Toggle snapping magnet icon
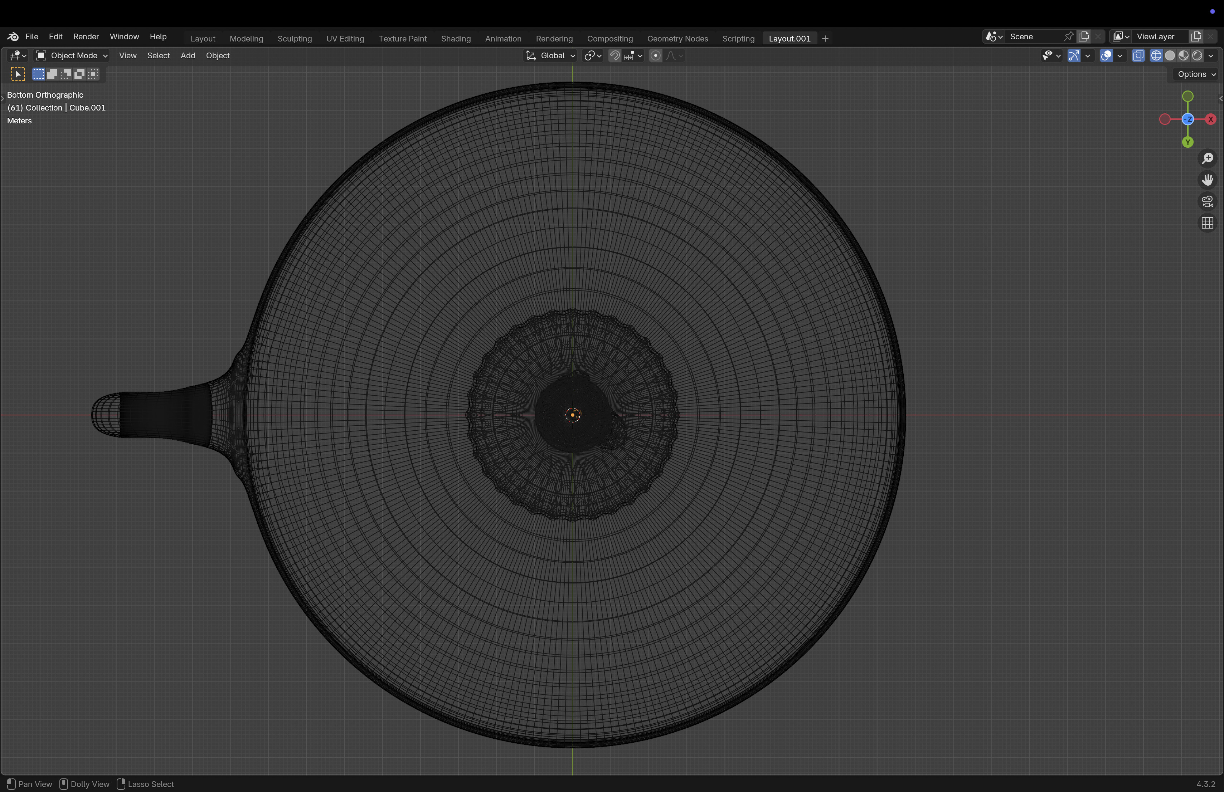Screen dimensions: 1224x792 coord(615,55)
